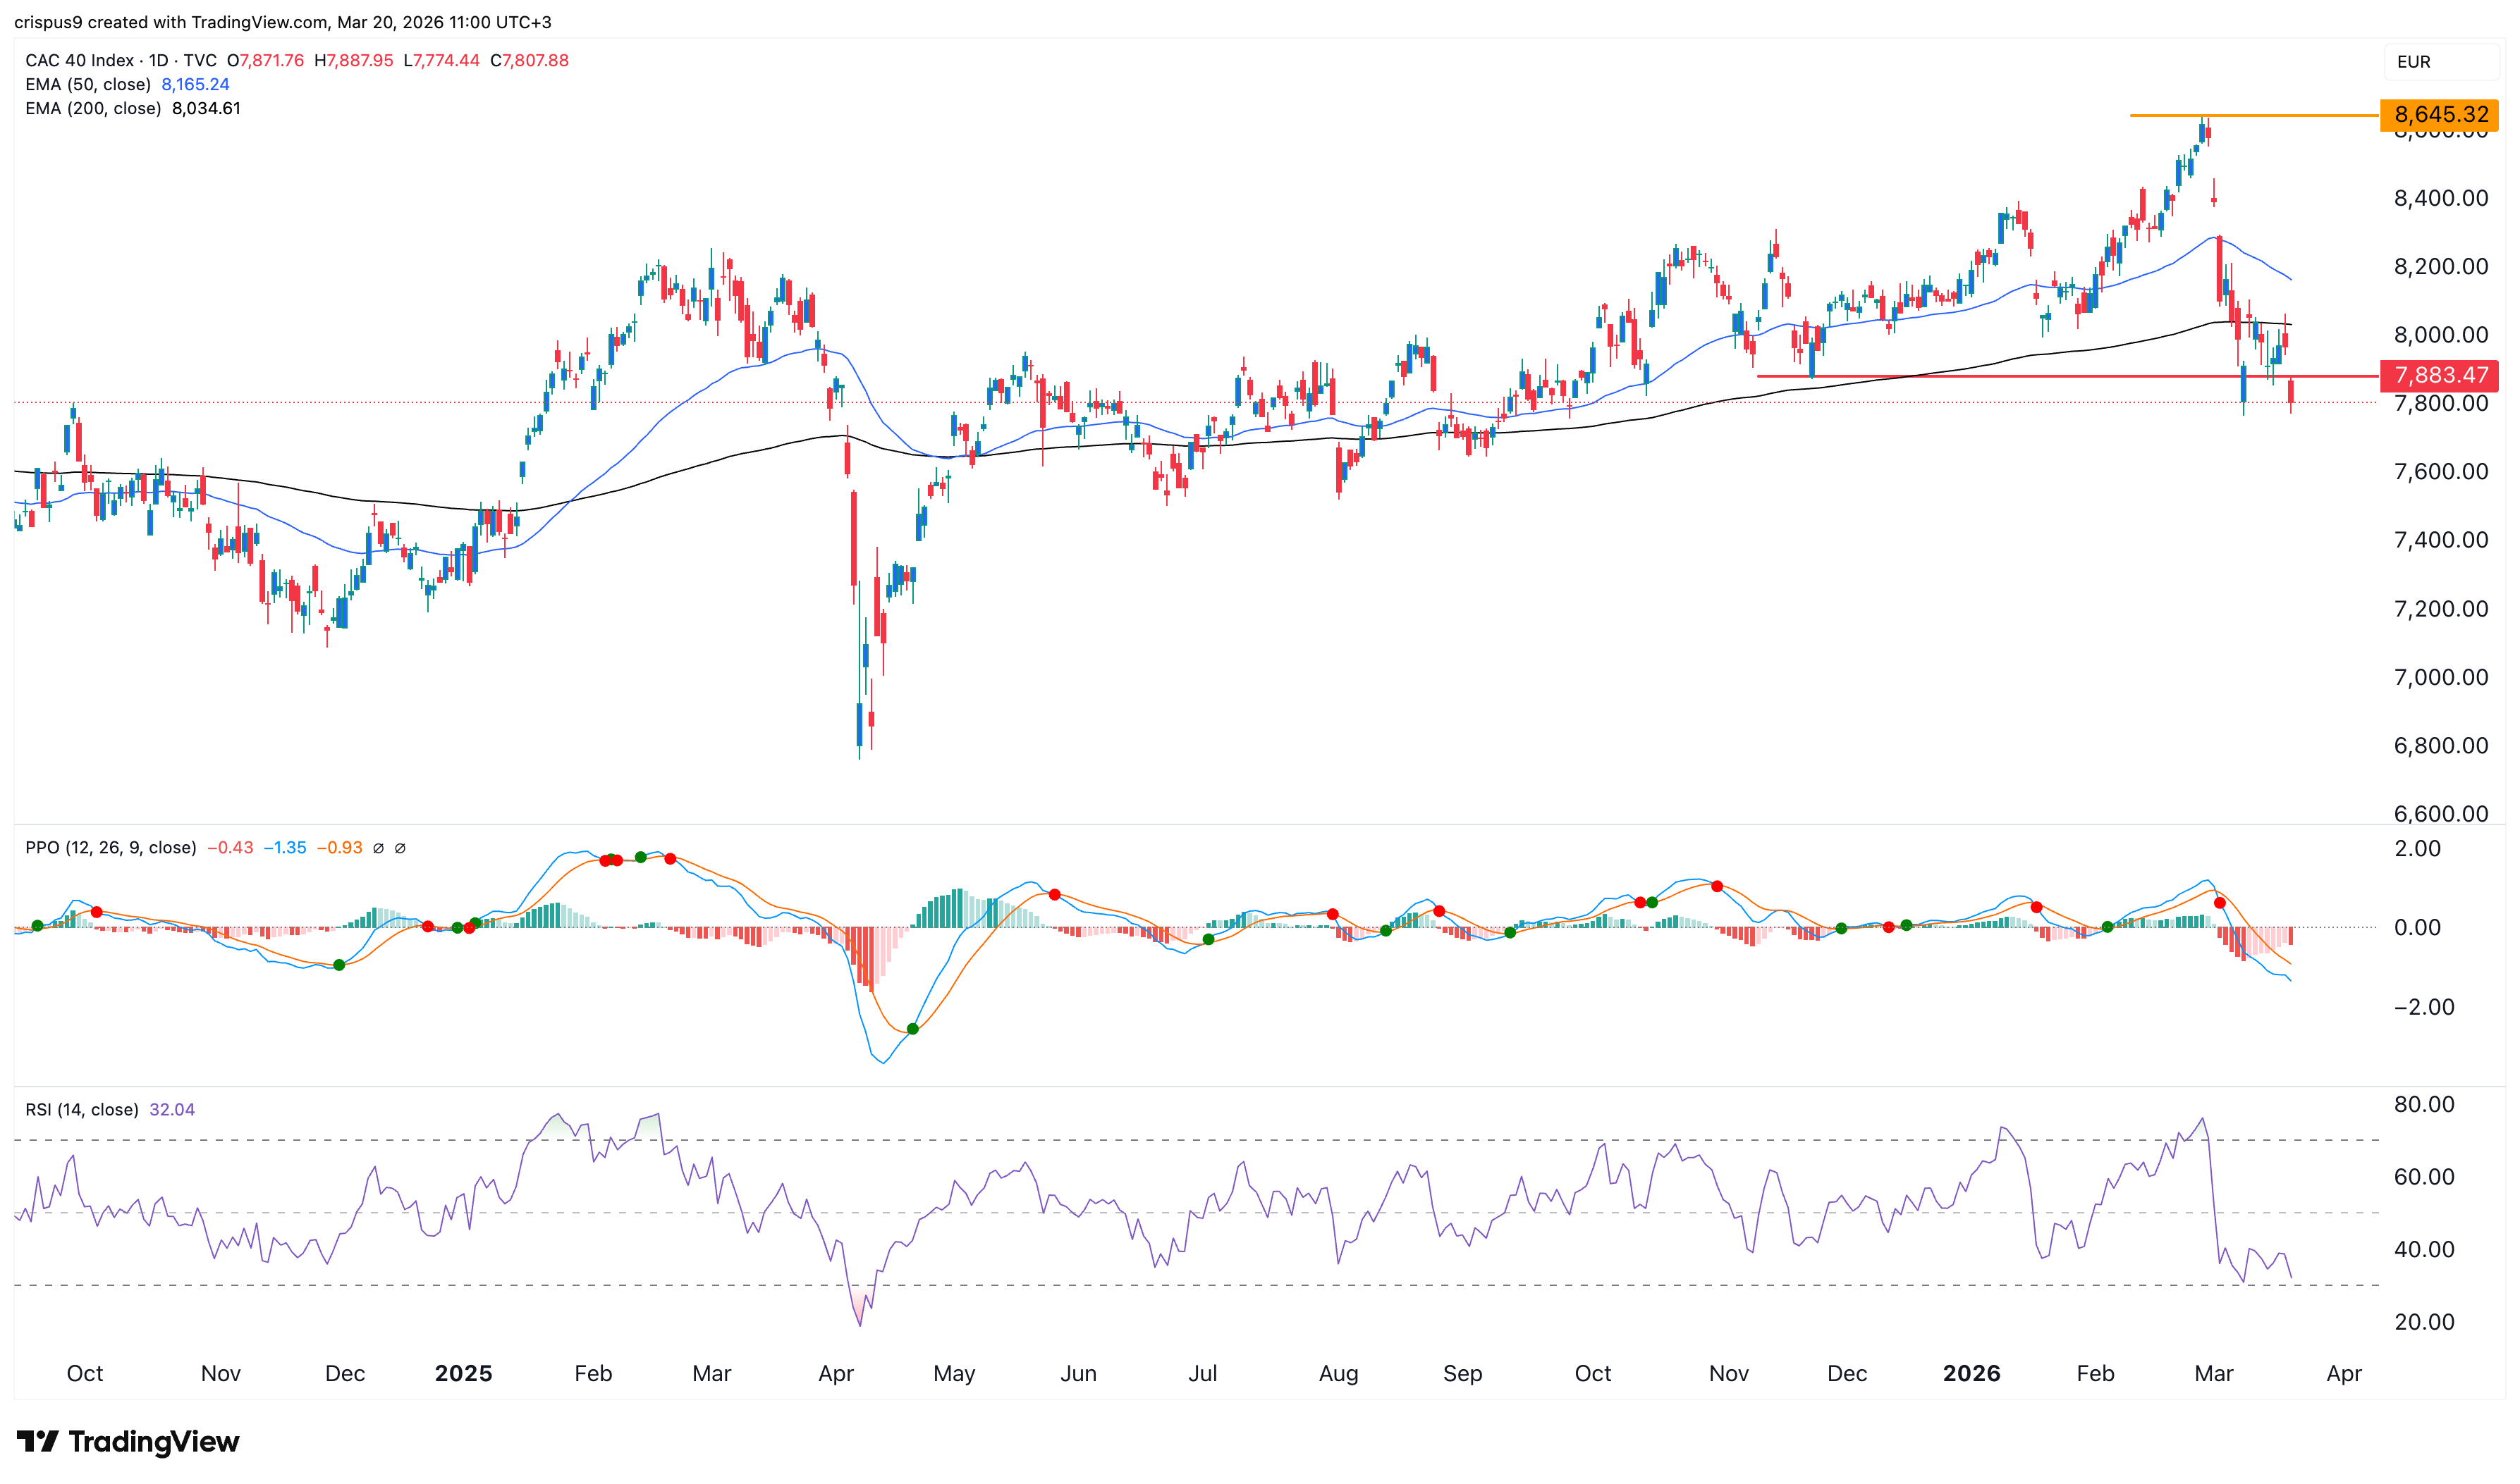Click the TradingView logo at bottom left
Screen dimensions: 2520x1484
pyautogui.click(x=128, y=1441)
